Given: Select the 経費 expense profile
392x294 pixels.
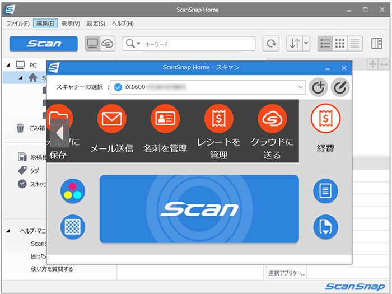Looking at the screenshot, I should click(325, 128).
